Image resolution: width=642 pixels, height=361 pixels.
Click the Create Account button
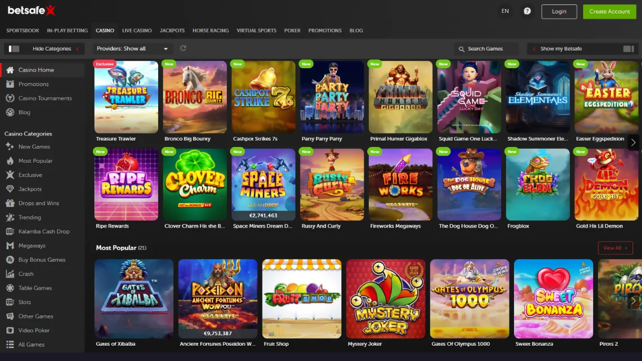(609, 11)
